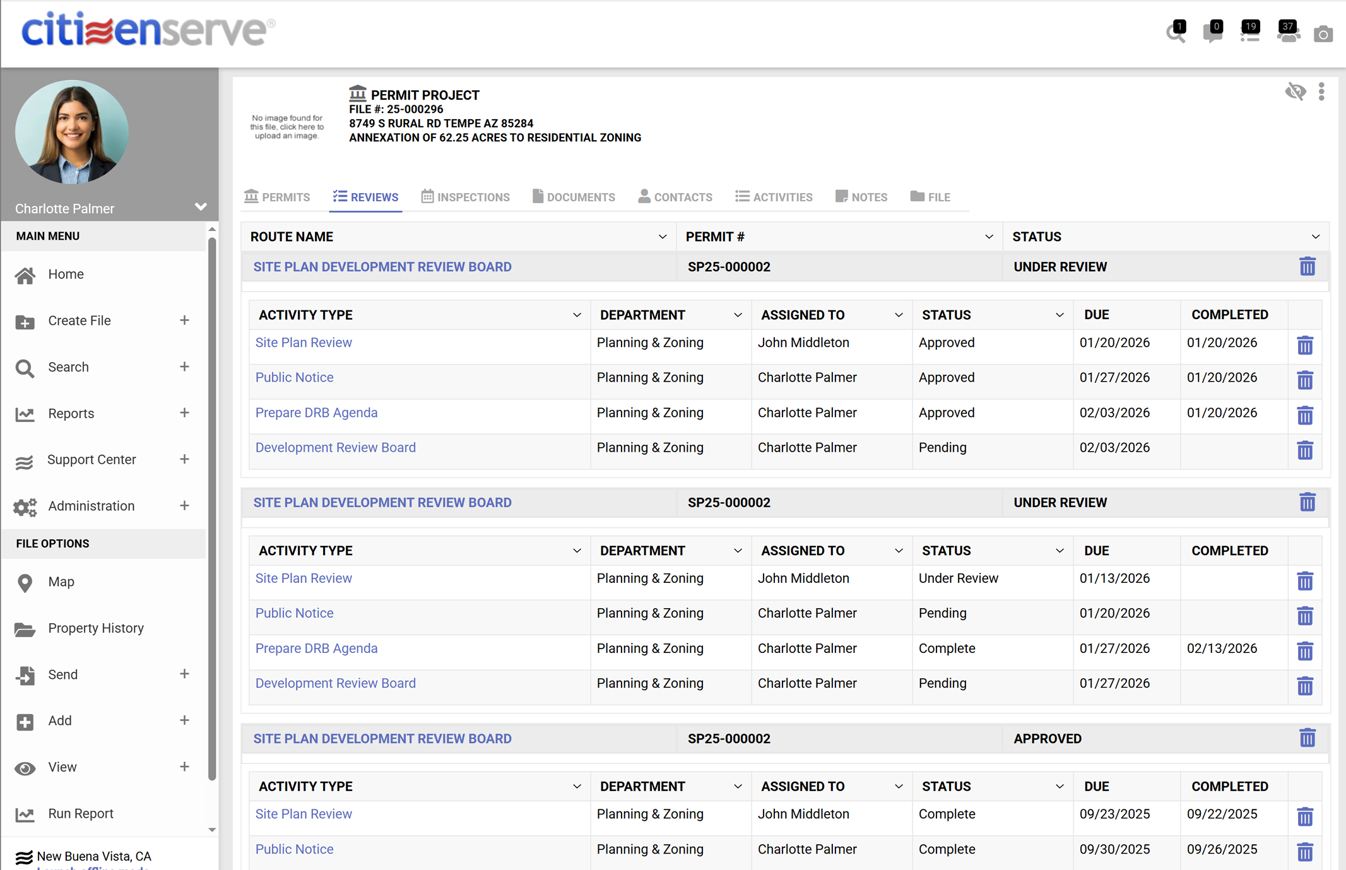Open the tasks list icon showing 19 items
Image resolution: width=1346 pixels, height=870 pixels.
1249,34
